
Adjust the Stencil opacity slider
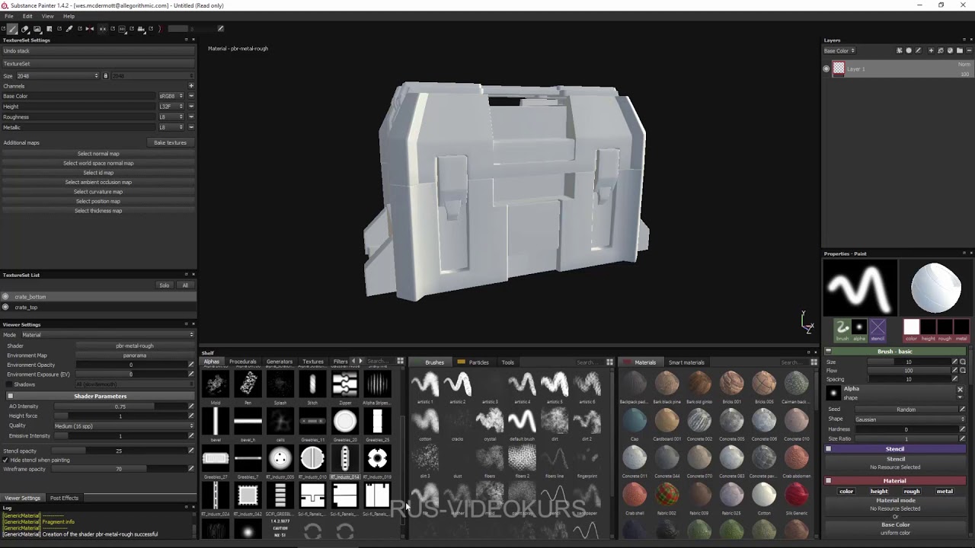119,451
